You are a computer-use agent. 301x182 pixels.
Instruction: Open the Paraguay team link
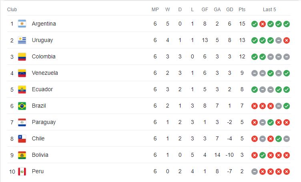click(x=44, y=122)
